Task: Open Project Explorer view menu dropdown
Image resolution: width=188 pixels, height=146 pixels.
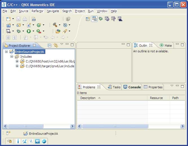Action: click(x=62, y=44)
